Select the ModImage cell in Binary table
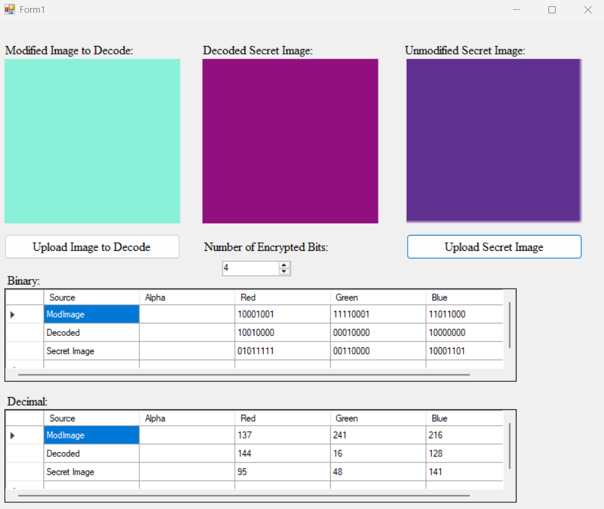The image size is (604, 509). click(x=91, y=314)
